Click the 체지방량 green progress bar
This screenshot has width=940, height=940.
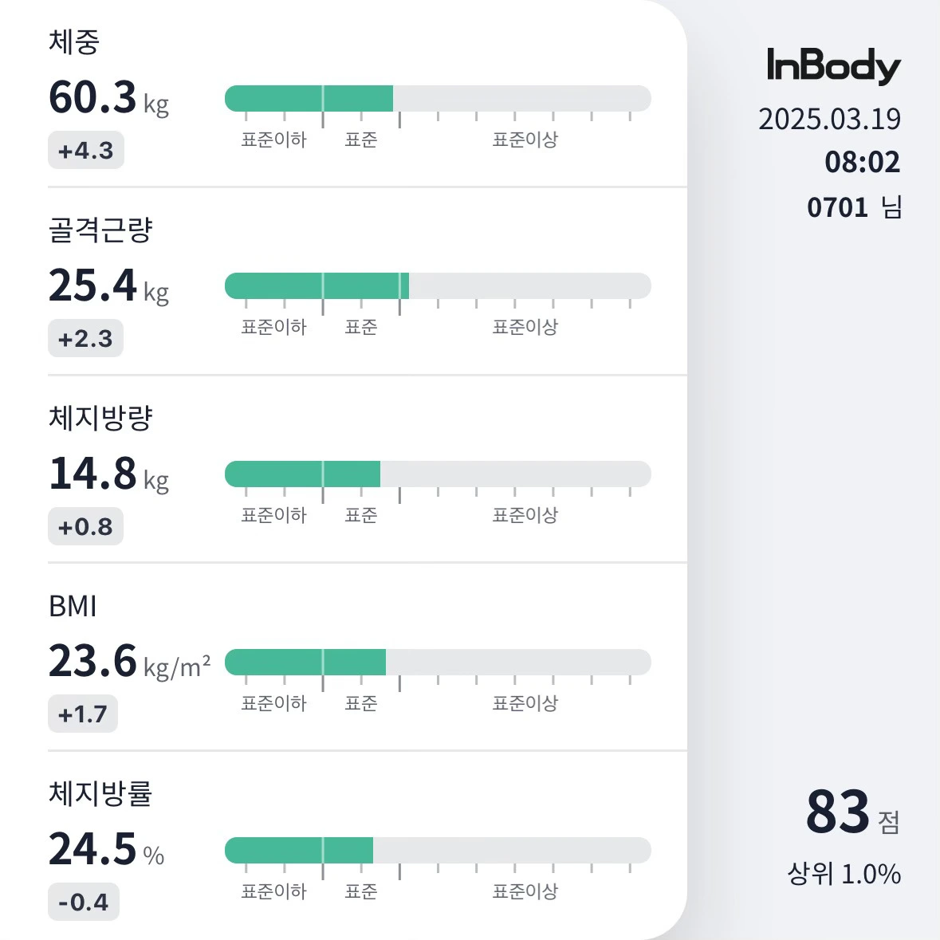pos(303,474)
